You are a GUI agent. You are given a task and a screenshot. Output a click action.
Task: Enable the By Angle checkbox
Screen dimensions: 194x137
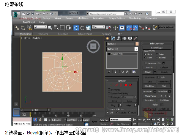(x=109, y=97)
